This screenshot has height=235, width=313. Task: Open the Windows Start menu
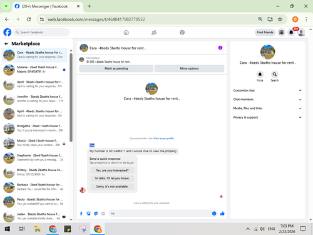click(x=8, y=229)
